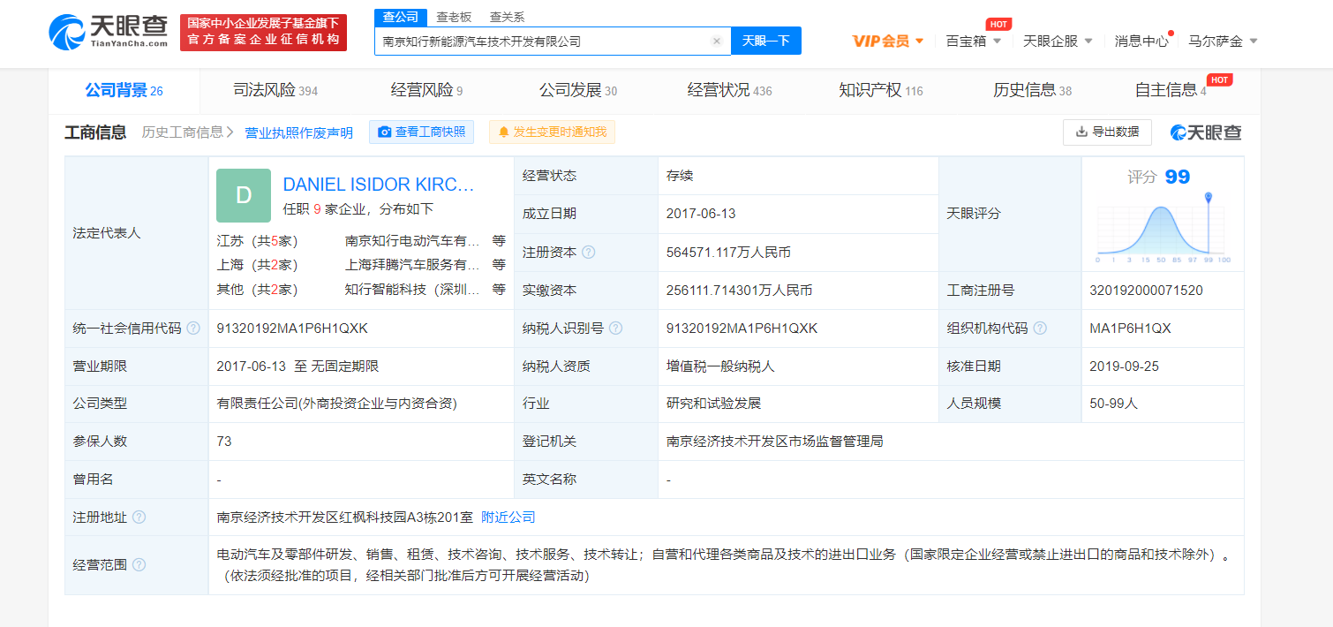This screenshot has height=627, width=1333.
Task: Click the 公司类型 value 有限责任公司
Action: 336,404
